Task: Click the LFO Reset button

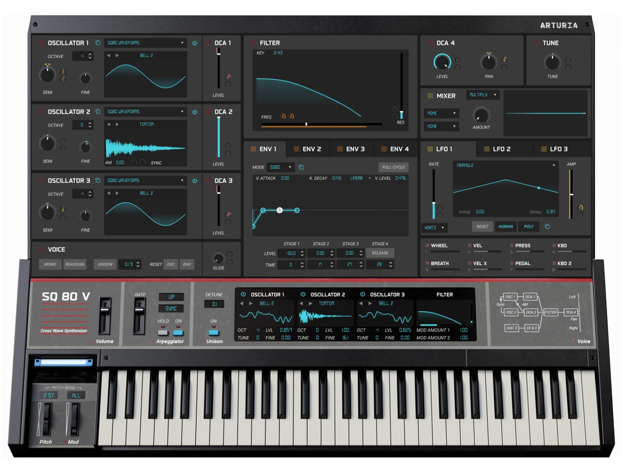Action: (483, 226)
